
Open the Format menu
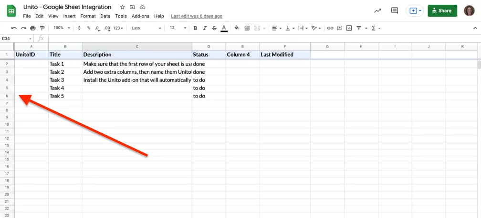pyautogui.click(x=88, y=16)
